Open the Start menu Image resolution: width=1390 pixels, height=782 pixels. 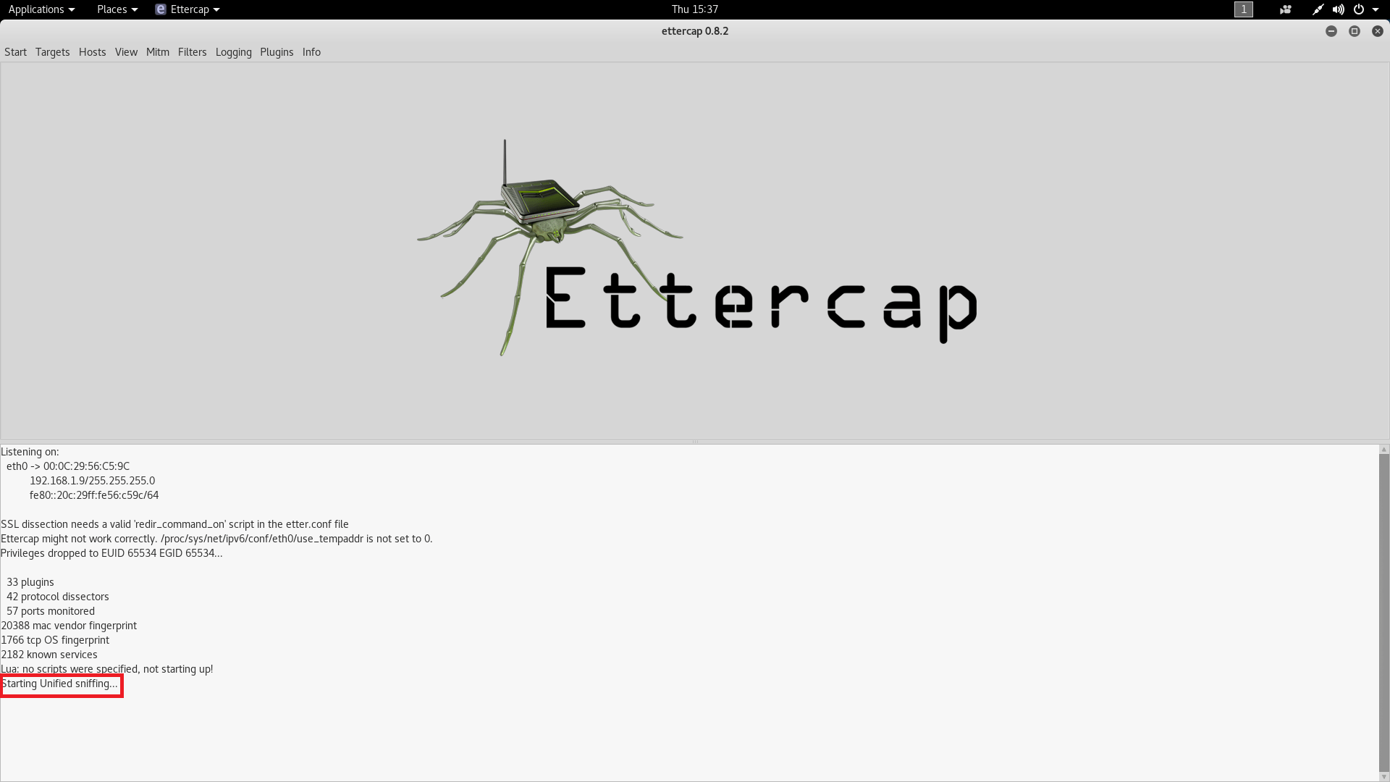click(15, 52)
